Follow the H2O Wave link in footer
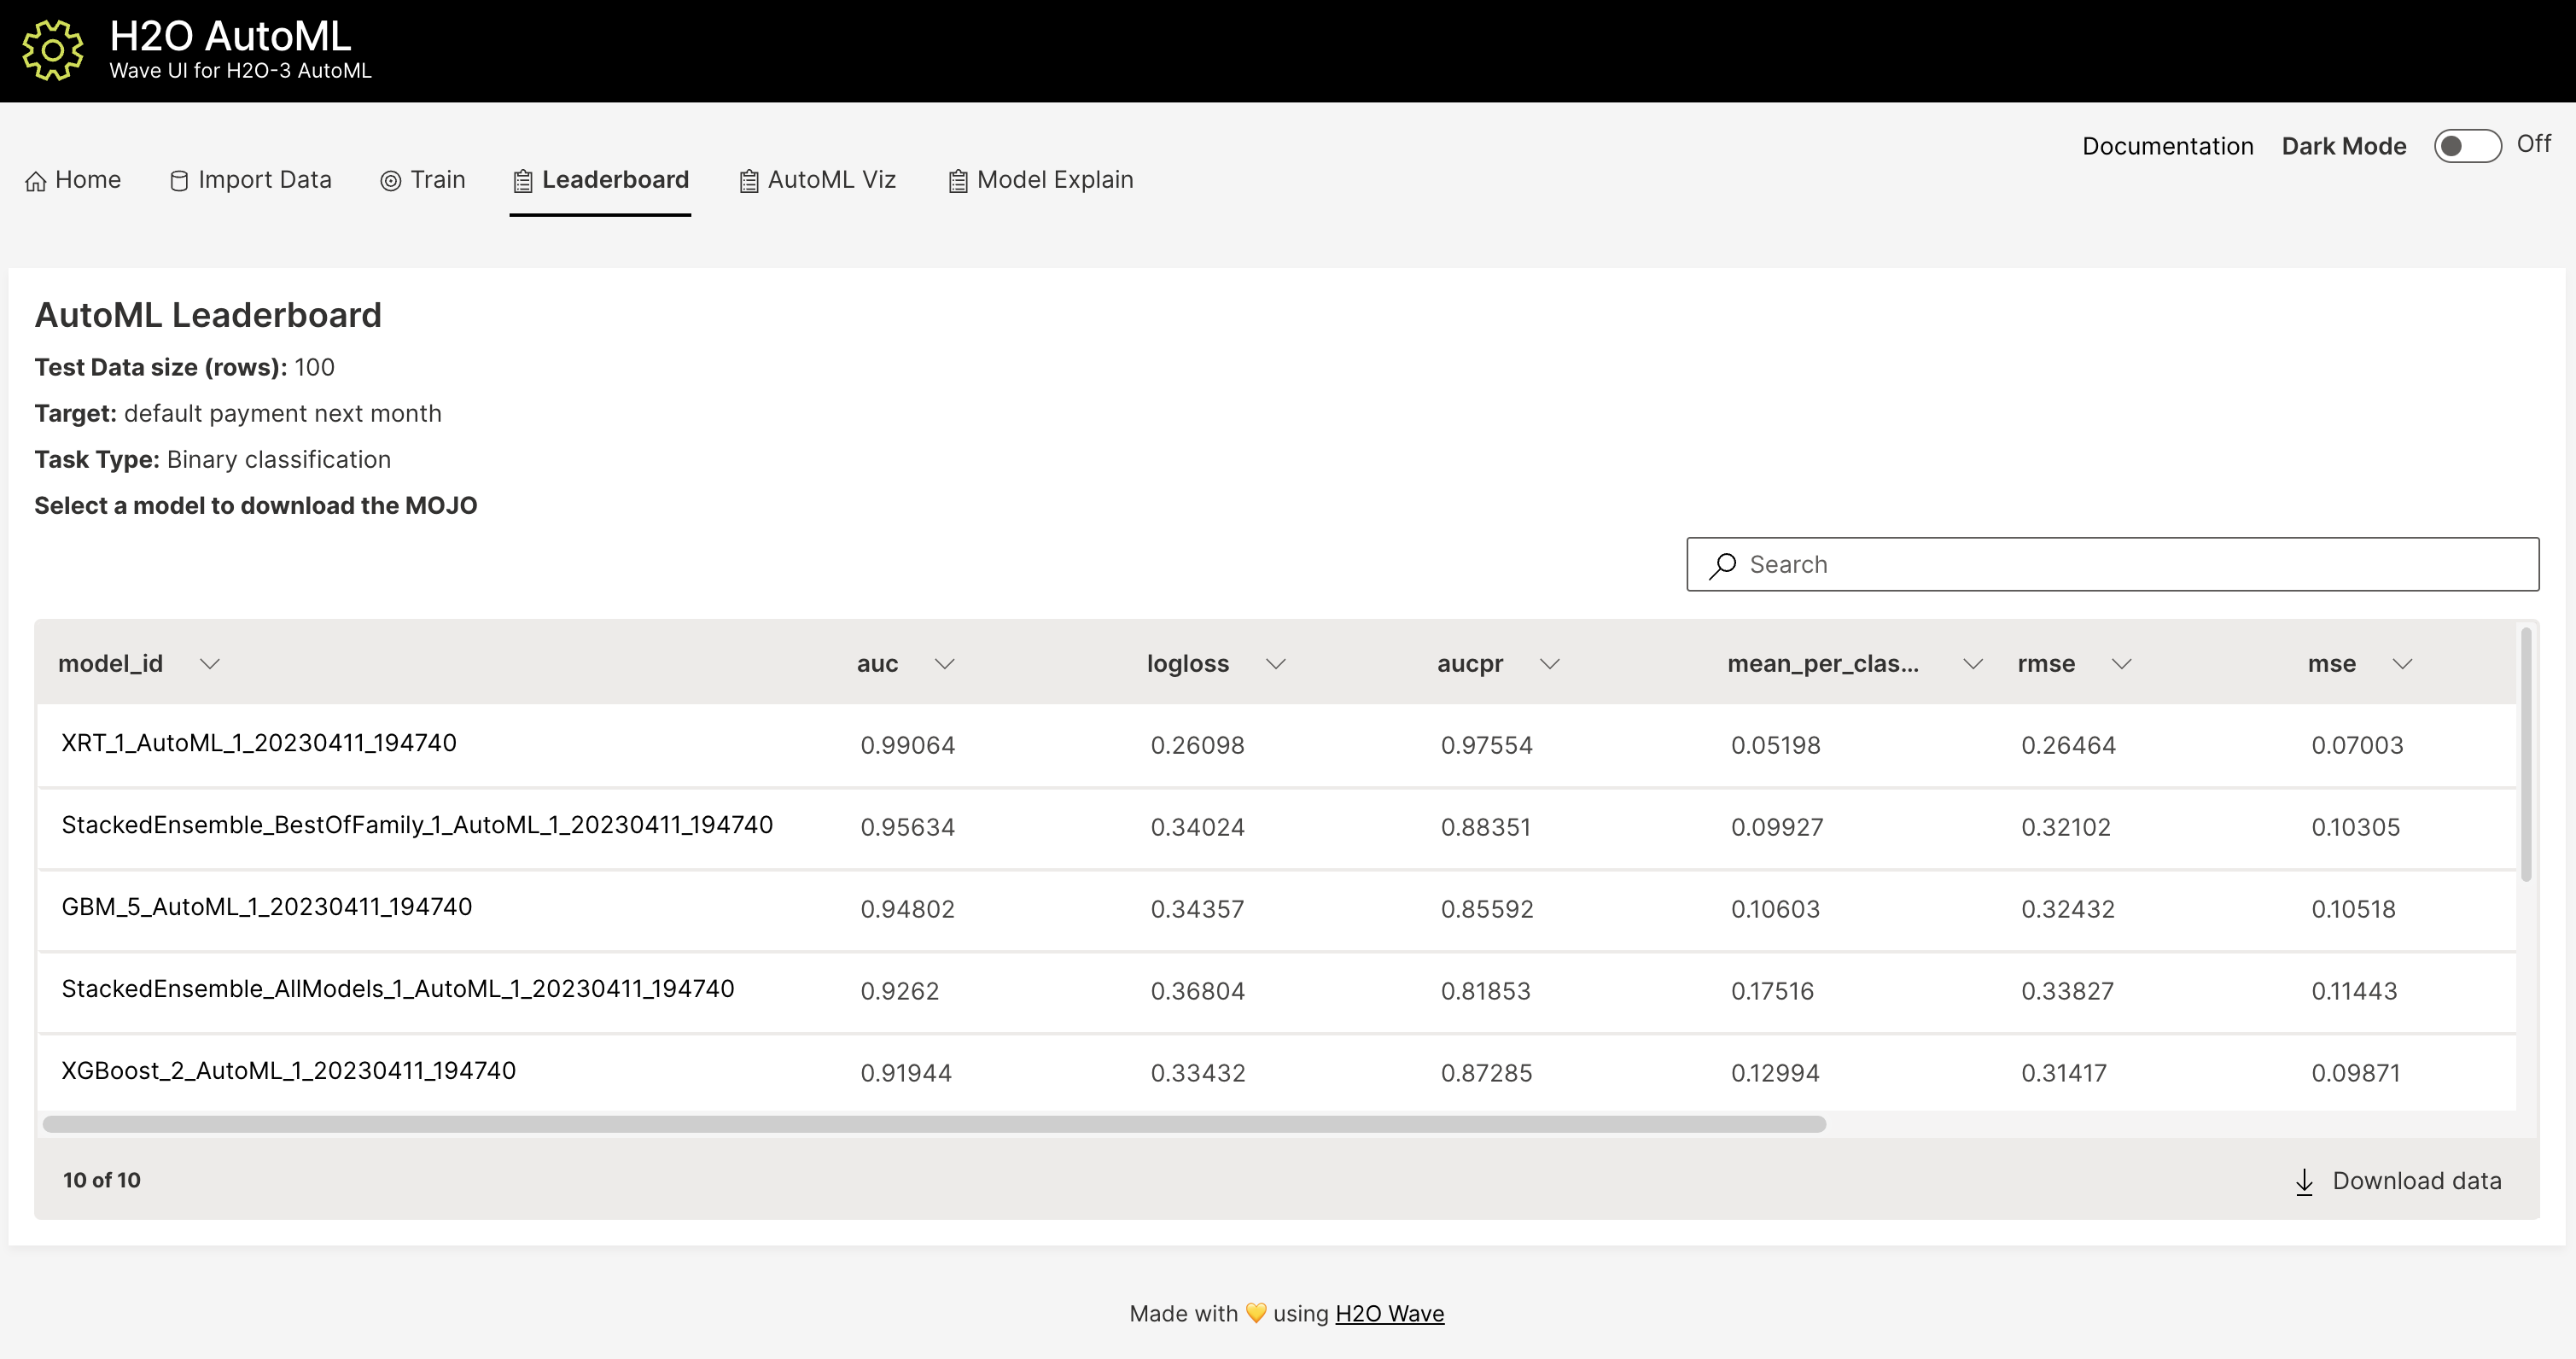This screenshot has width=2576, height=1359. pyautogui.click(x=1390, y=1313)
